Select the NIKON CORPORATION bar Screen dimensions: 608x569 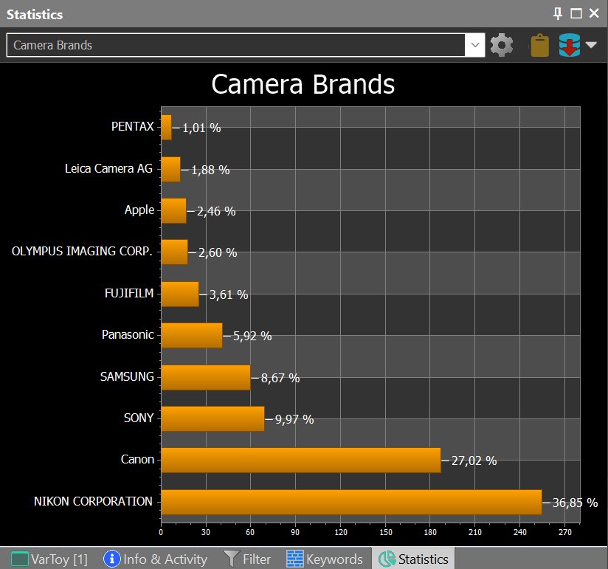point(347,501)
